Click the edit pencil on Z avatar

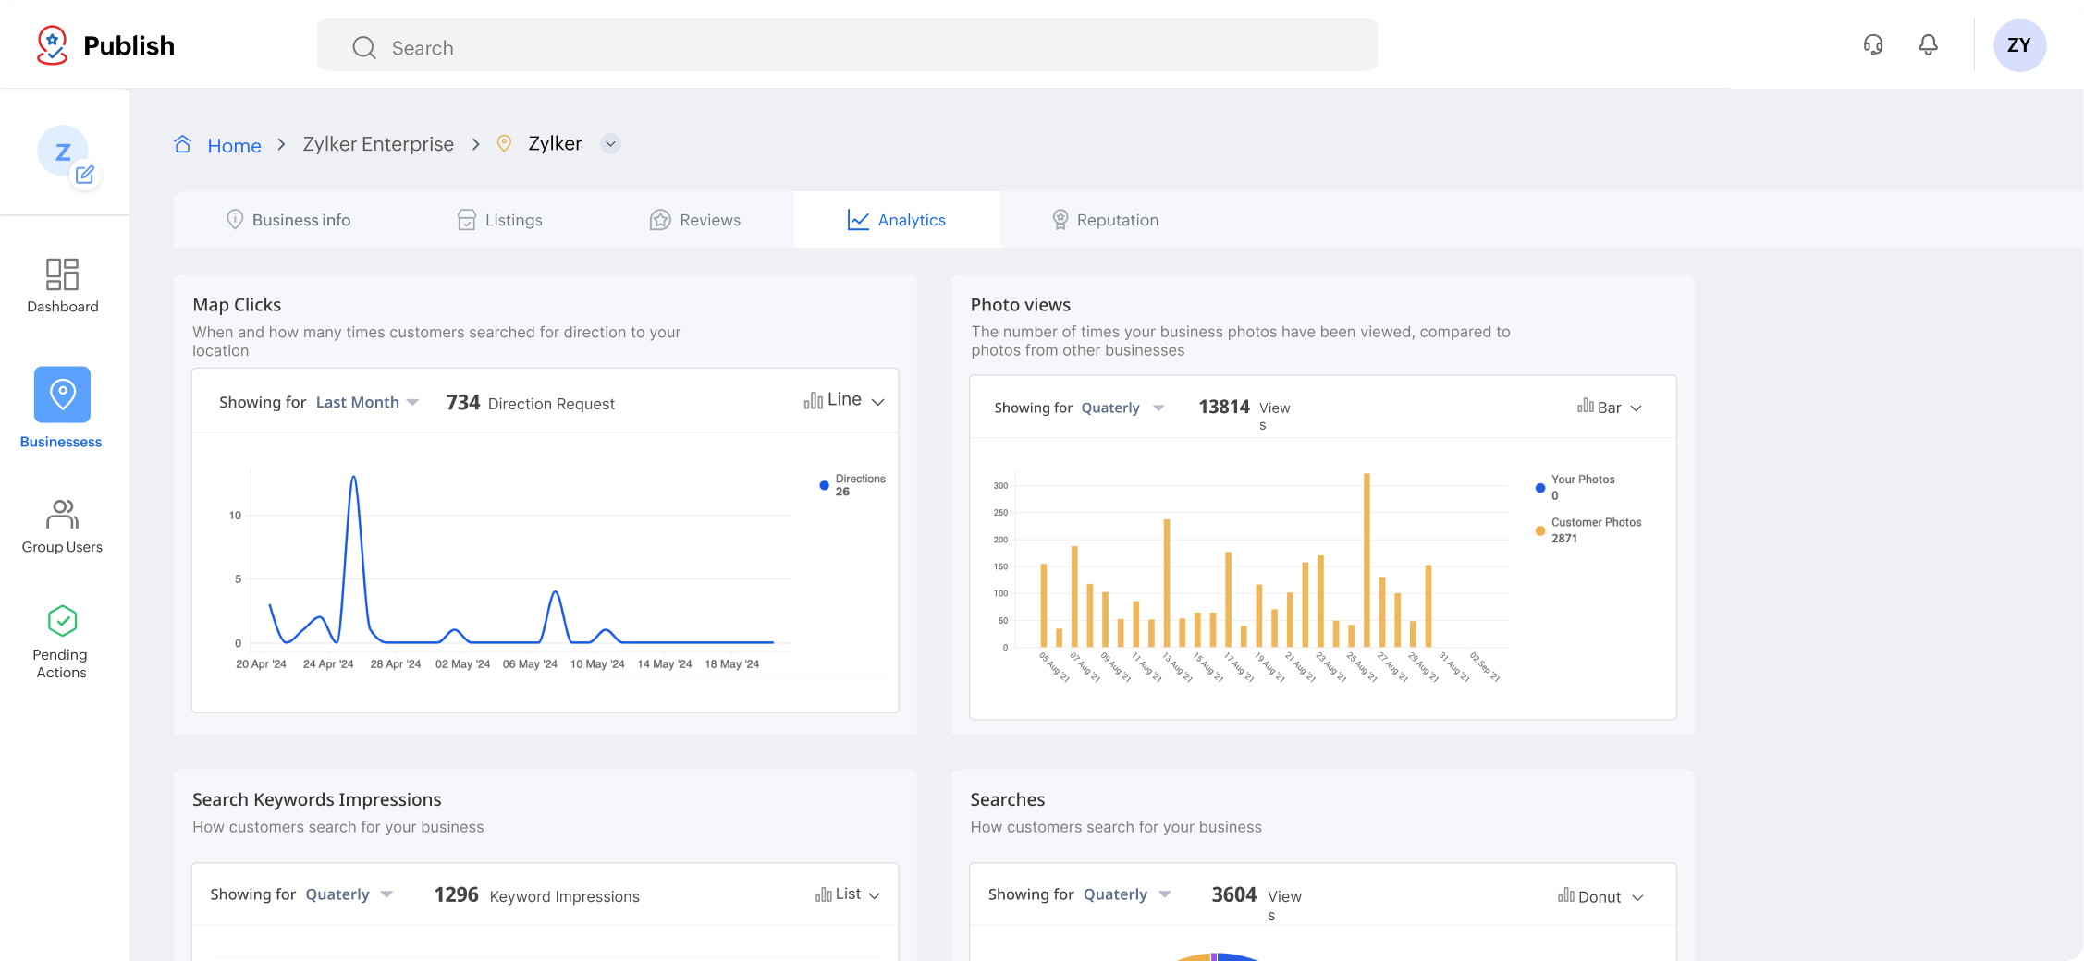pos(85,175)
